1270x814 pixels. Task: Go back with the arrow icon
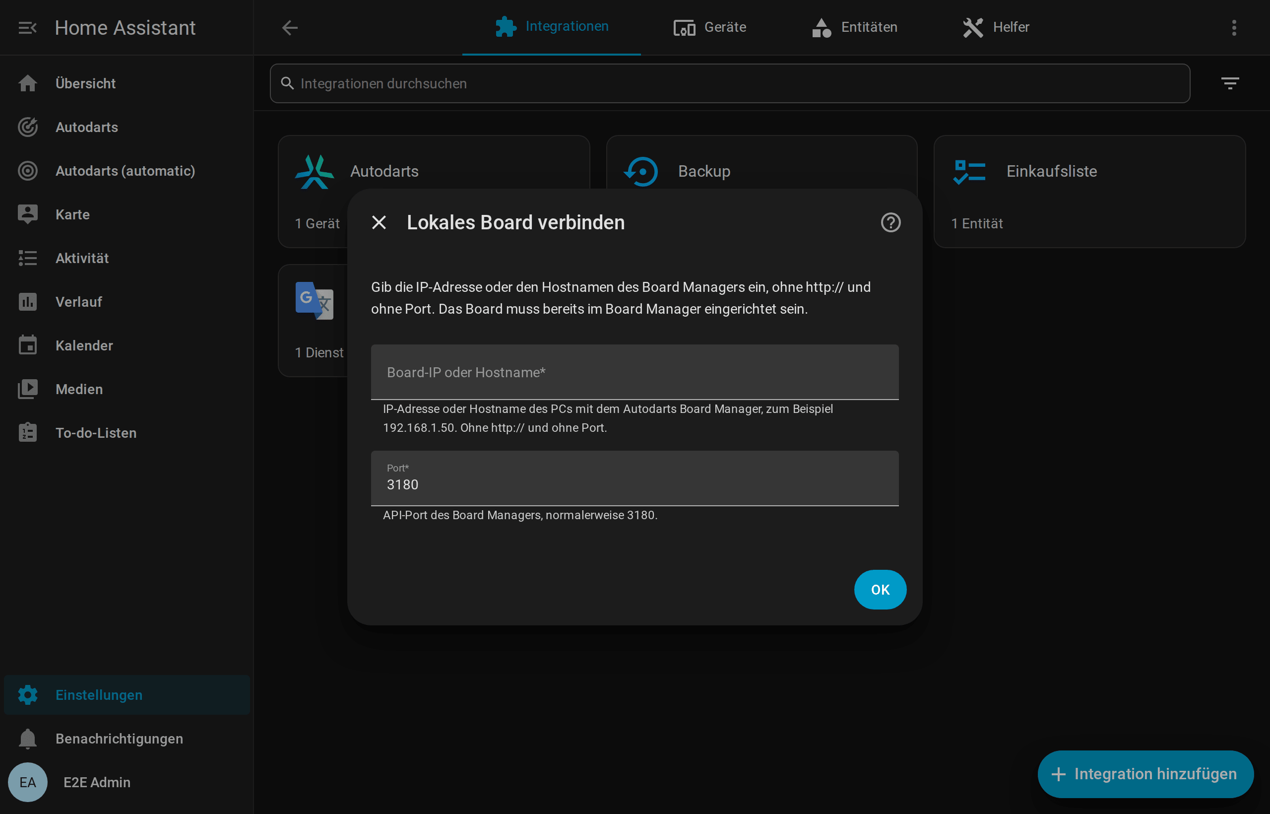(290, 27)
